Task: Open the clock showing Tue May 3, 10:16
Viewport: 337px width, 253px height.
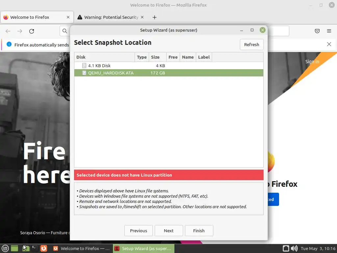Action: [x=318, y=248]
